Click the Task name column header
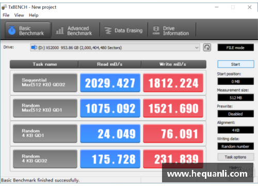258x187 pixels. pos(44,64)
